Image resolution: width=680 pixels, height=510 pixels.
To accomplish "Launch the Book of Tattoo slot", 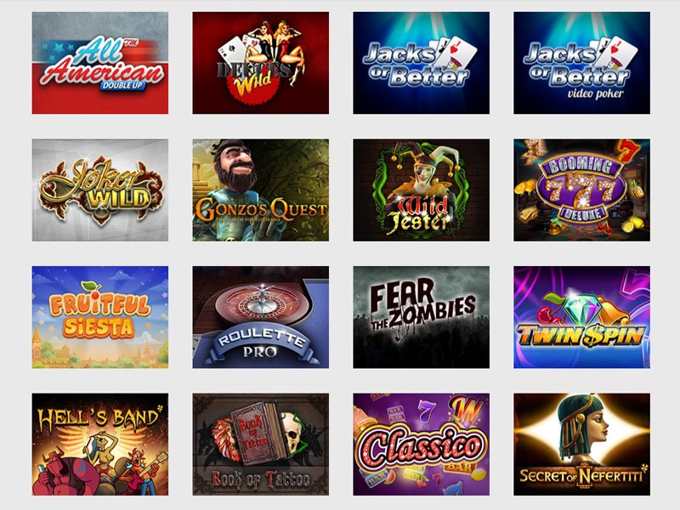I will coord(261,444).
